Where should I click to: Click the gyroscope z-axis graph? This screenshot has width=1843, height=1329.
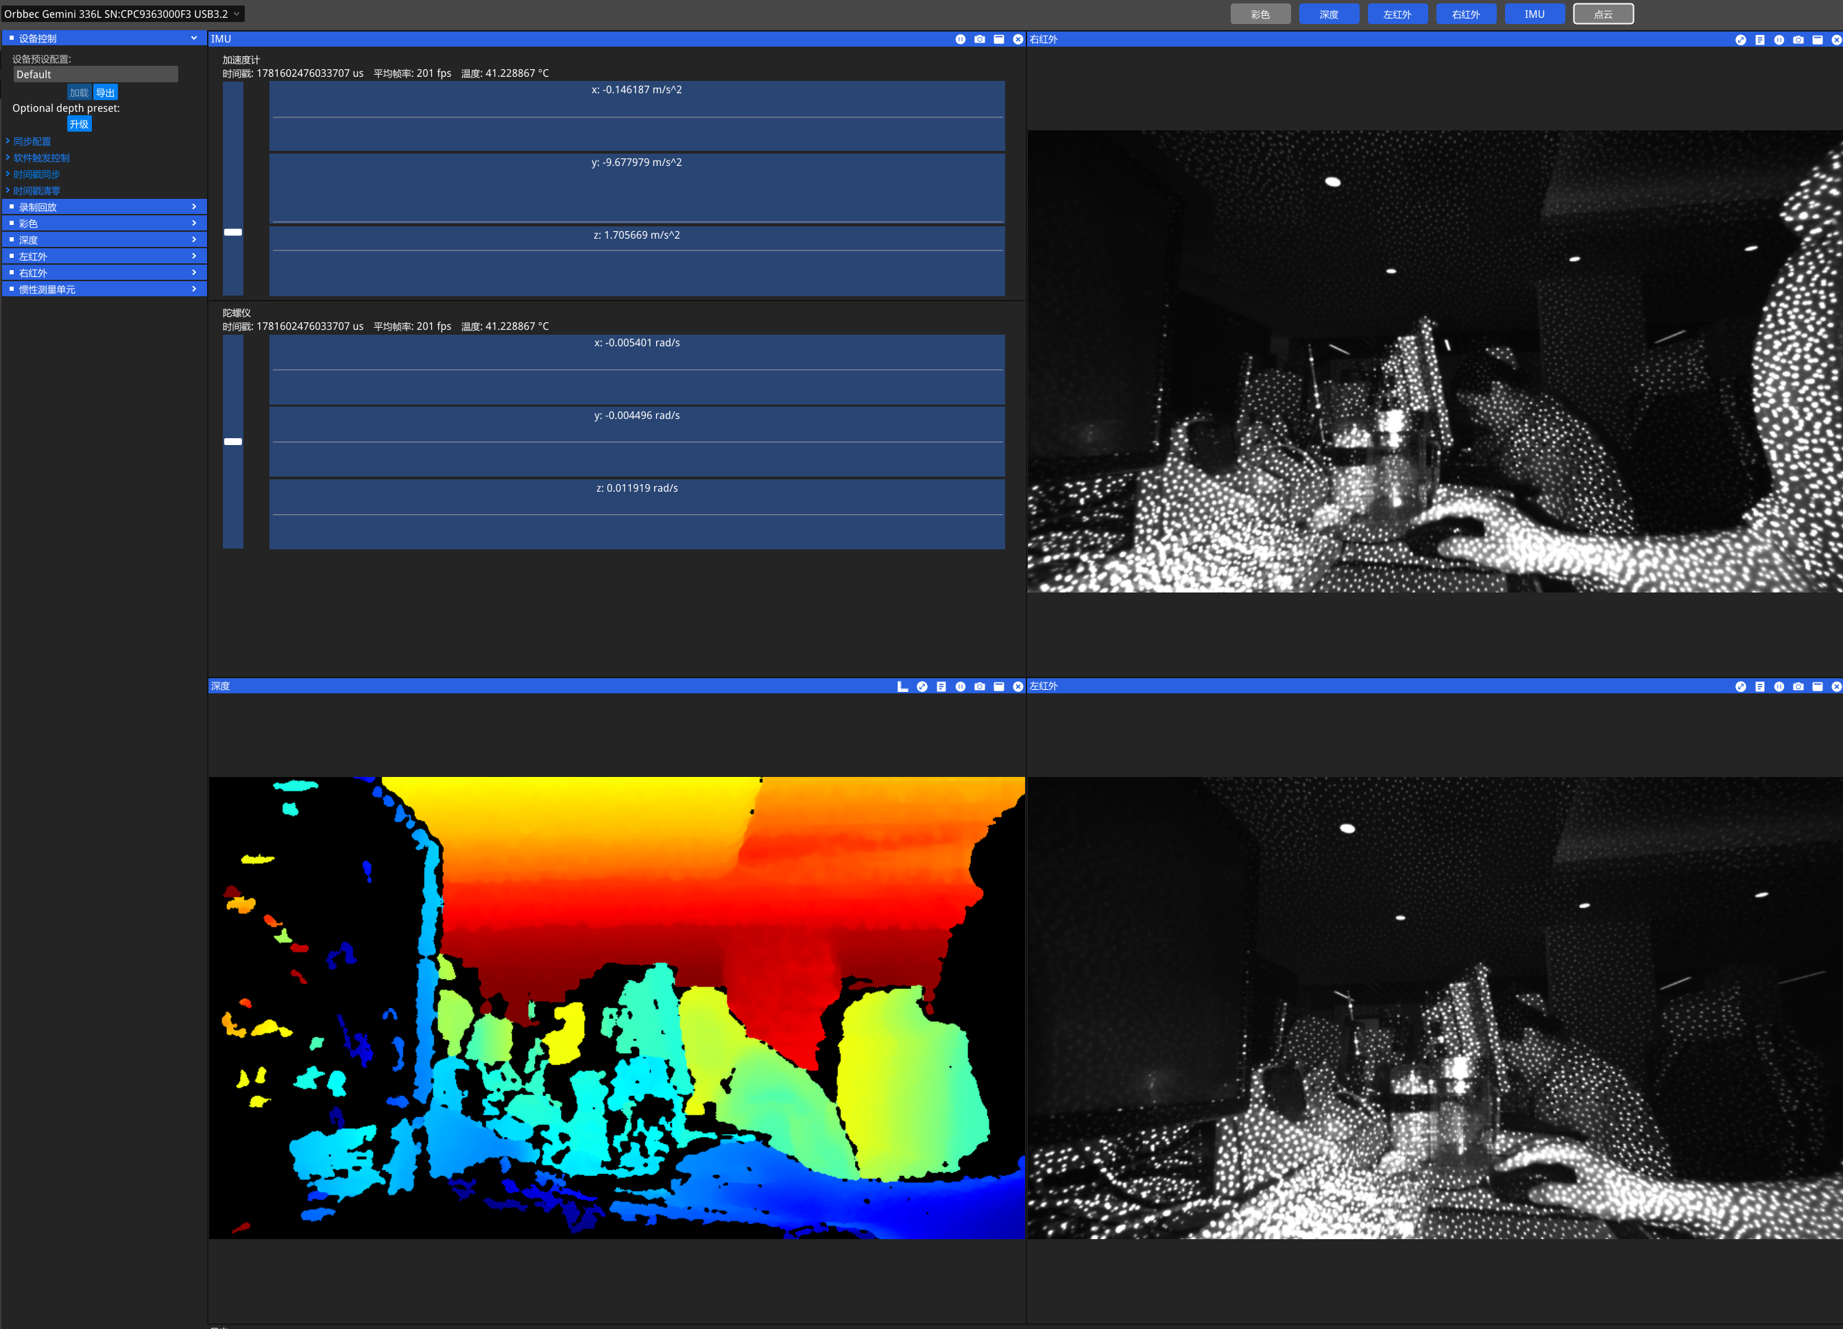click(x=637, y=514)
